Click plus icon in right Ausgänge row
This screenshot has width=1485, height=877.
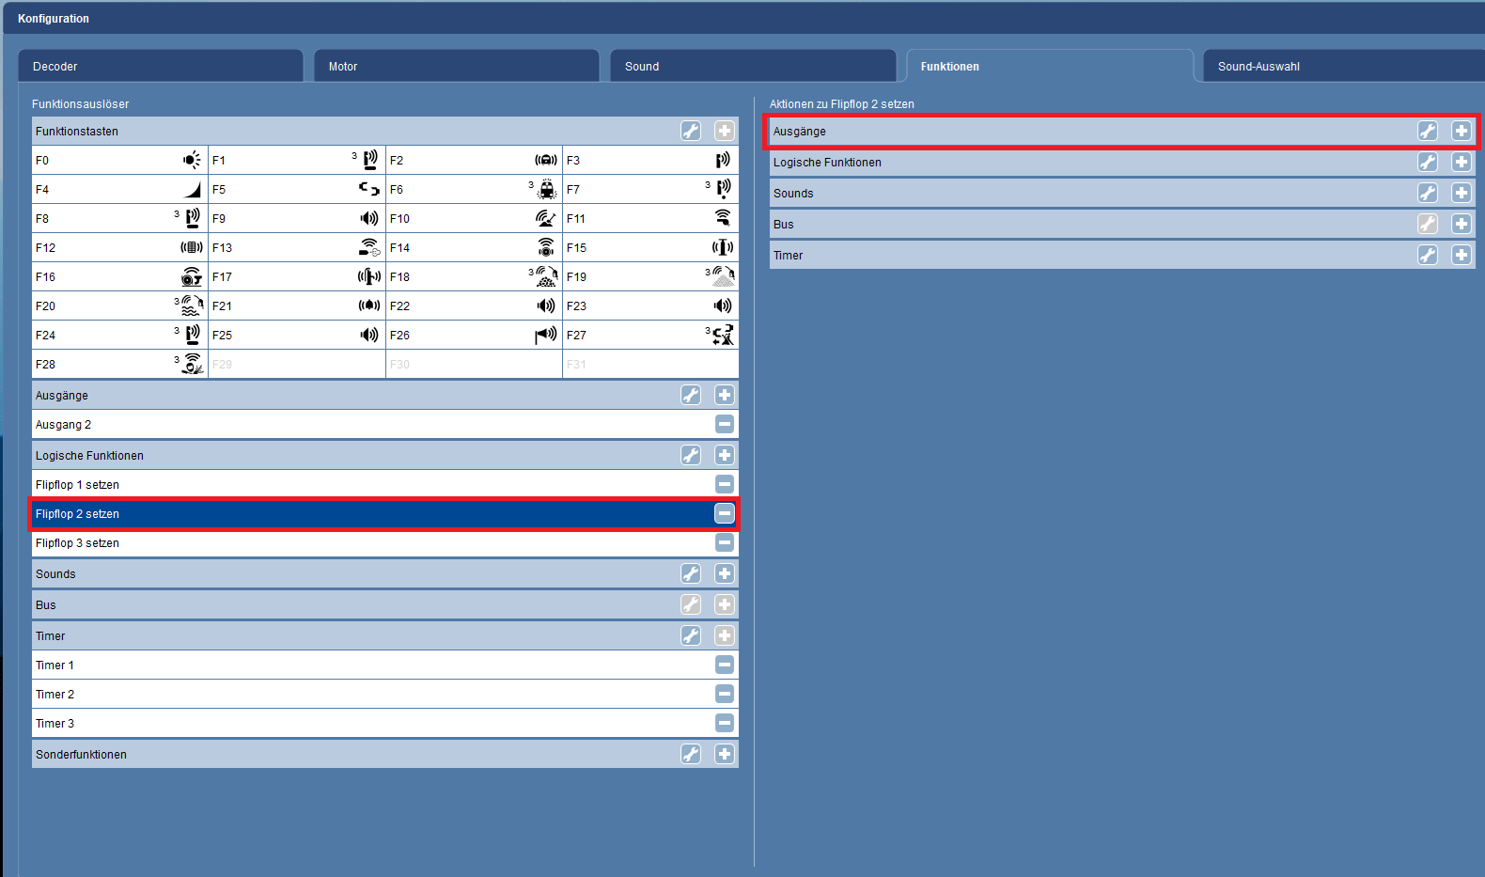1461,131
